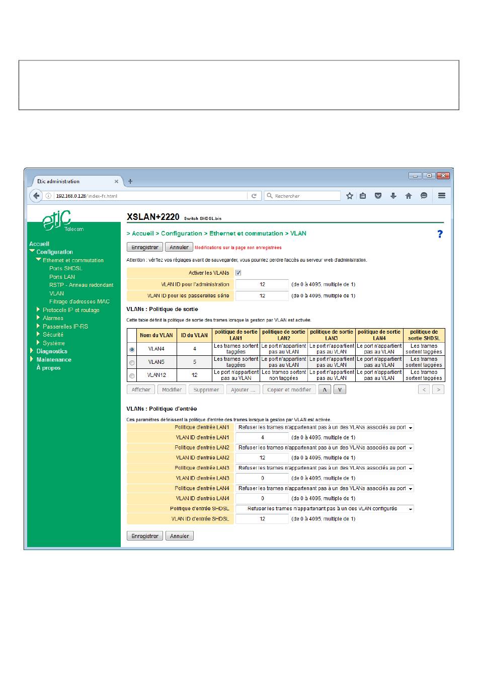The width and height of the screenshot is (478, 698).
Task: Open the Politique d'entrée LAN1 dropdown
Action: coord(325,427)
